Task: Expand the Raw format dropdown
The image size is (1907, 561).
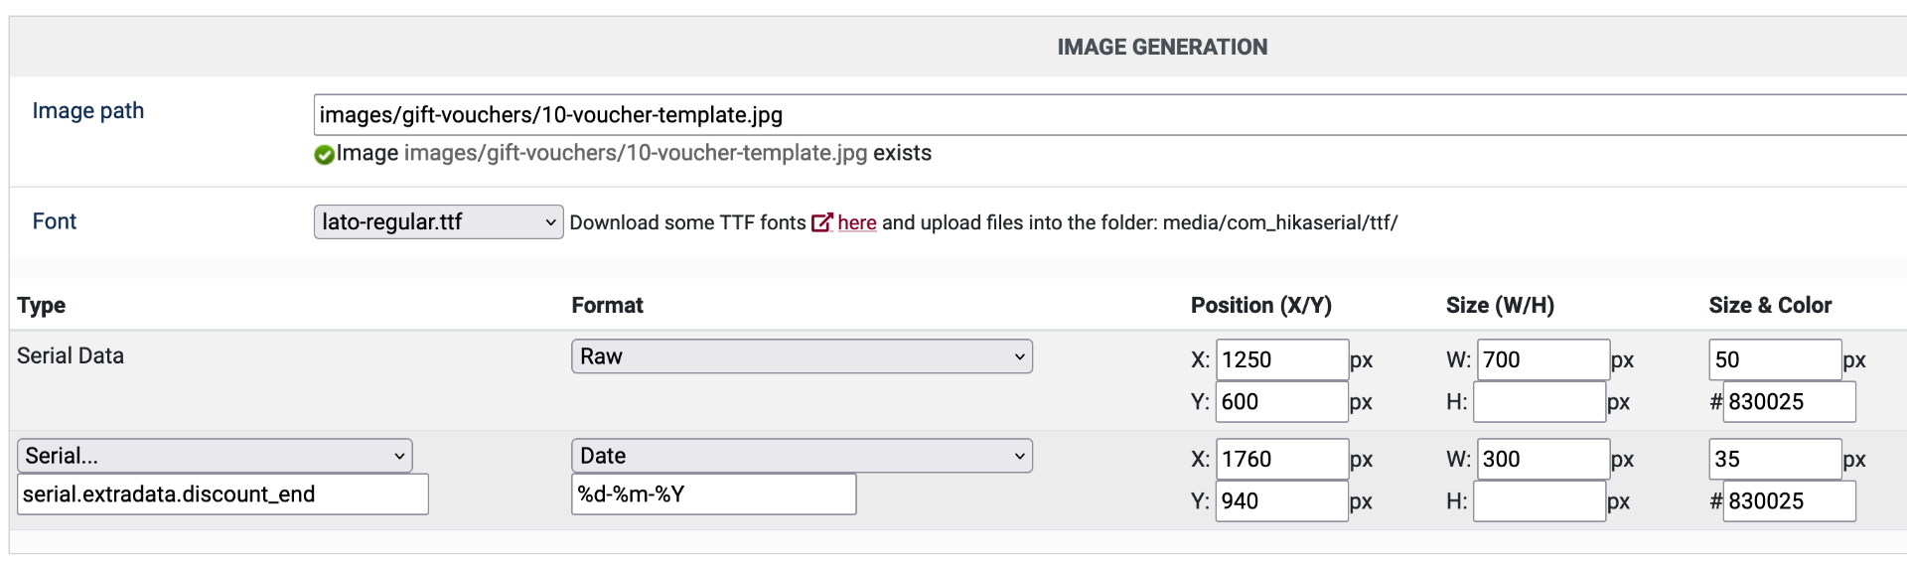Action: [802, 356]
